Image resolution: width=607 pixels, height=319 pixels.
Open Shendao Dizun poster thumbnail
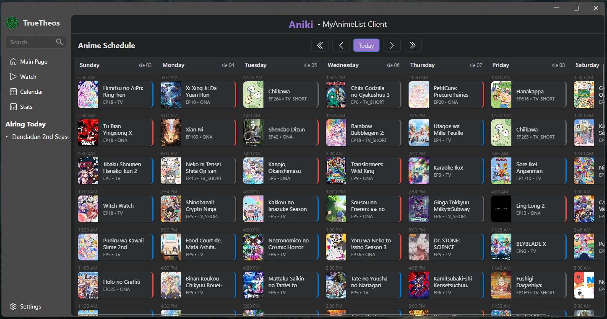[x=253, y=133]
